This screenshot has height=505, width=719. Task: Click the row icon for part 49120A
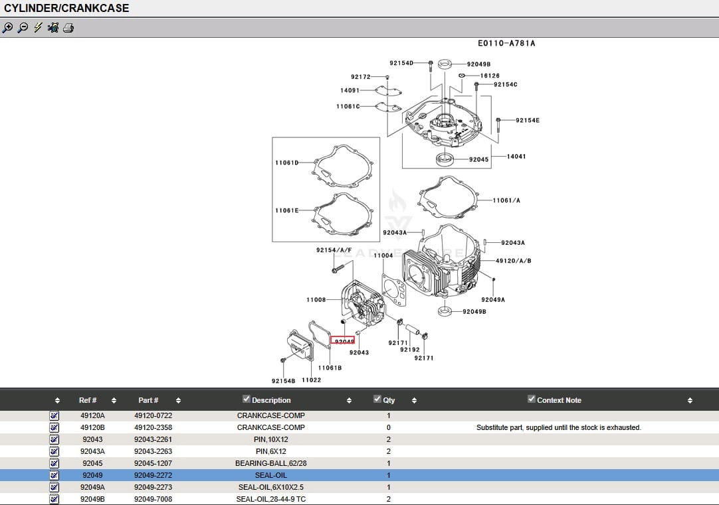coord(54,415)
